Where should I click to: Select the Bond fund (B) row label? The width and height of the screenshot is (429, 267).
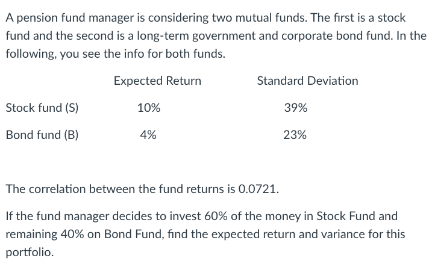(42, 135)
